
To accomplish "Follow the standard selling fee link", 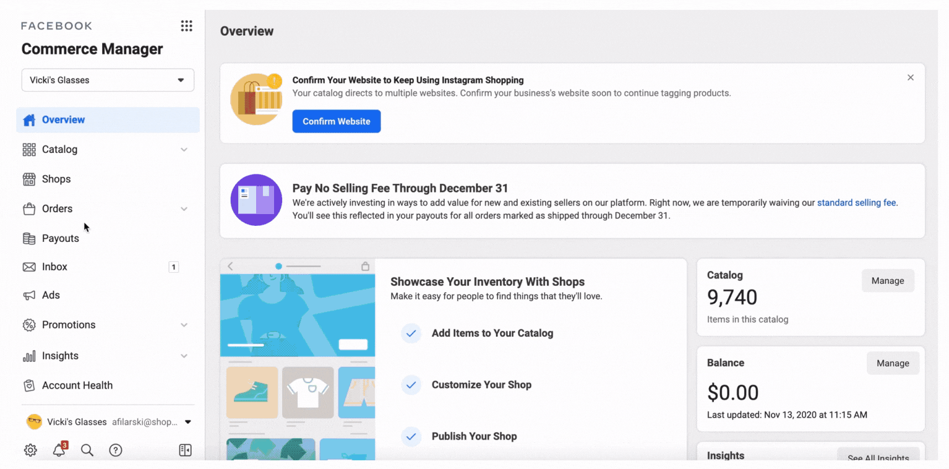I will click(x=857, y=202).
